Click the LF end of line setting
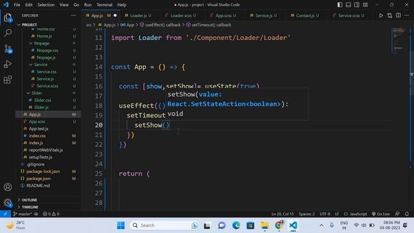 (x=337, y=214)
